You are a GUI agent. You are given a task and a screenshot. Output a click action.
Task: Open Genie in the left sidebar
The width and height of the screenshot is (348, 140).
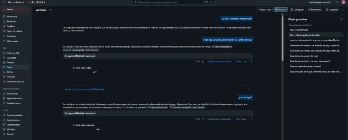(x=10, y=67)
